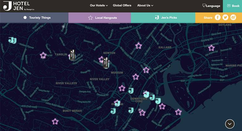This screenshot has height=131, width=242.
Task: Click the J pick marker near Shenton Way
Action: 131,110
